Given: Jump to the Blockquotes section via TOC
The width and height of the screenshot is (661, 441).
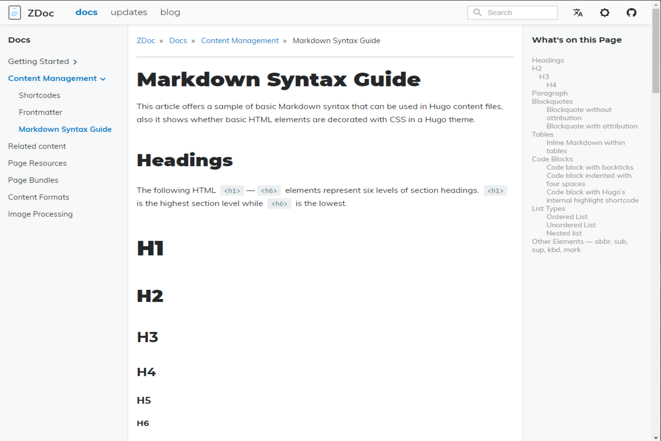Looking at the screenshot, I should (552, 101).
